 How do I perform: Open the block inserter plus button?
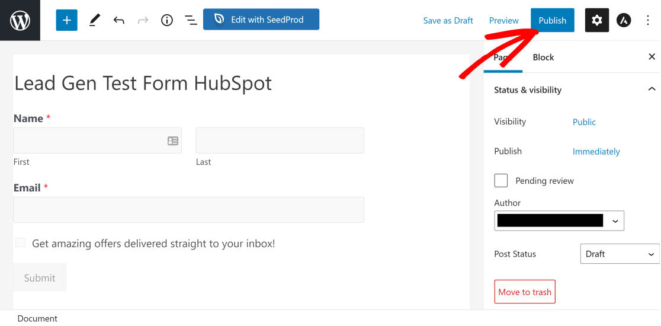(66, 20)
